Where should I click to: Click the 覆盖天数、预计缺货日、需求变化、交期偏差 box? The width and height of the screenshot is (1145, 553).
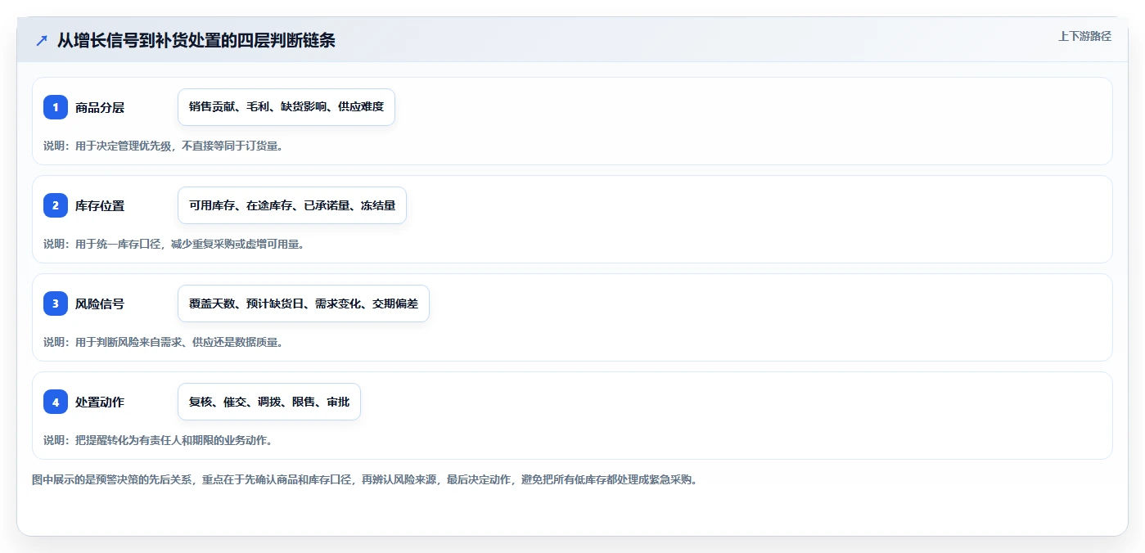304,303
